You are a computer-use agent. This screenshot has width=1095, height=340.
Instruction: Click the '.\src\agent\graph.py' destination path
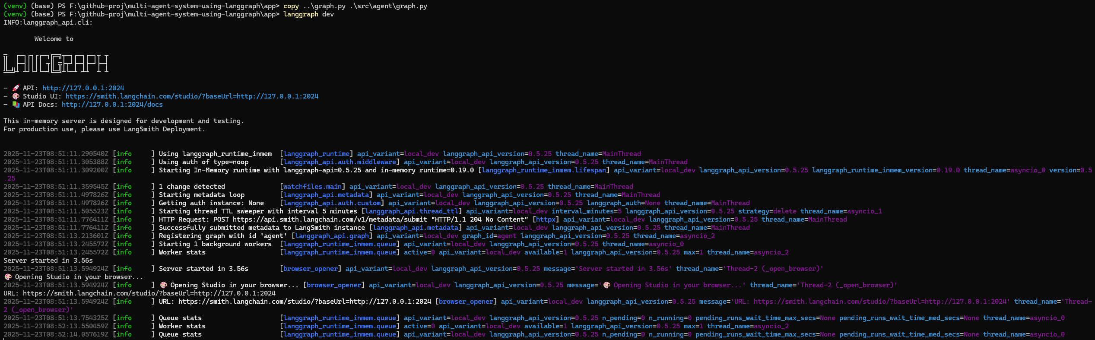click(x=388, y=6)
